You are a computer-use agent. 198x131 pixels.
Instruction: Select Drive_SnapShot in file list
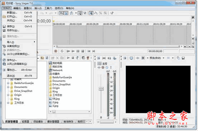(x=61, y=85)
